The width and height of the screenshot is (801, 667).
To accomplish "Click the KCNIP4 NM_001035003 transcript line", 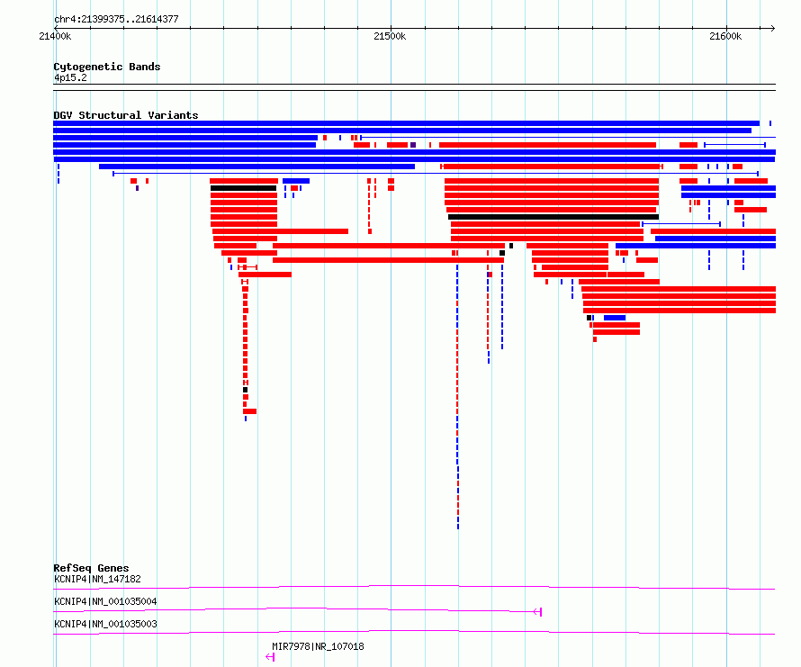I will click(x=414, y=632).
